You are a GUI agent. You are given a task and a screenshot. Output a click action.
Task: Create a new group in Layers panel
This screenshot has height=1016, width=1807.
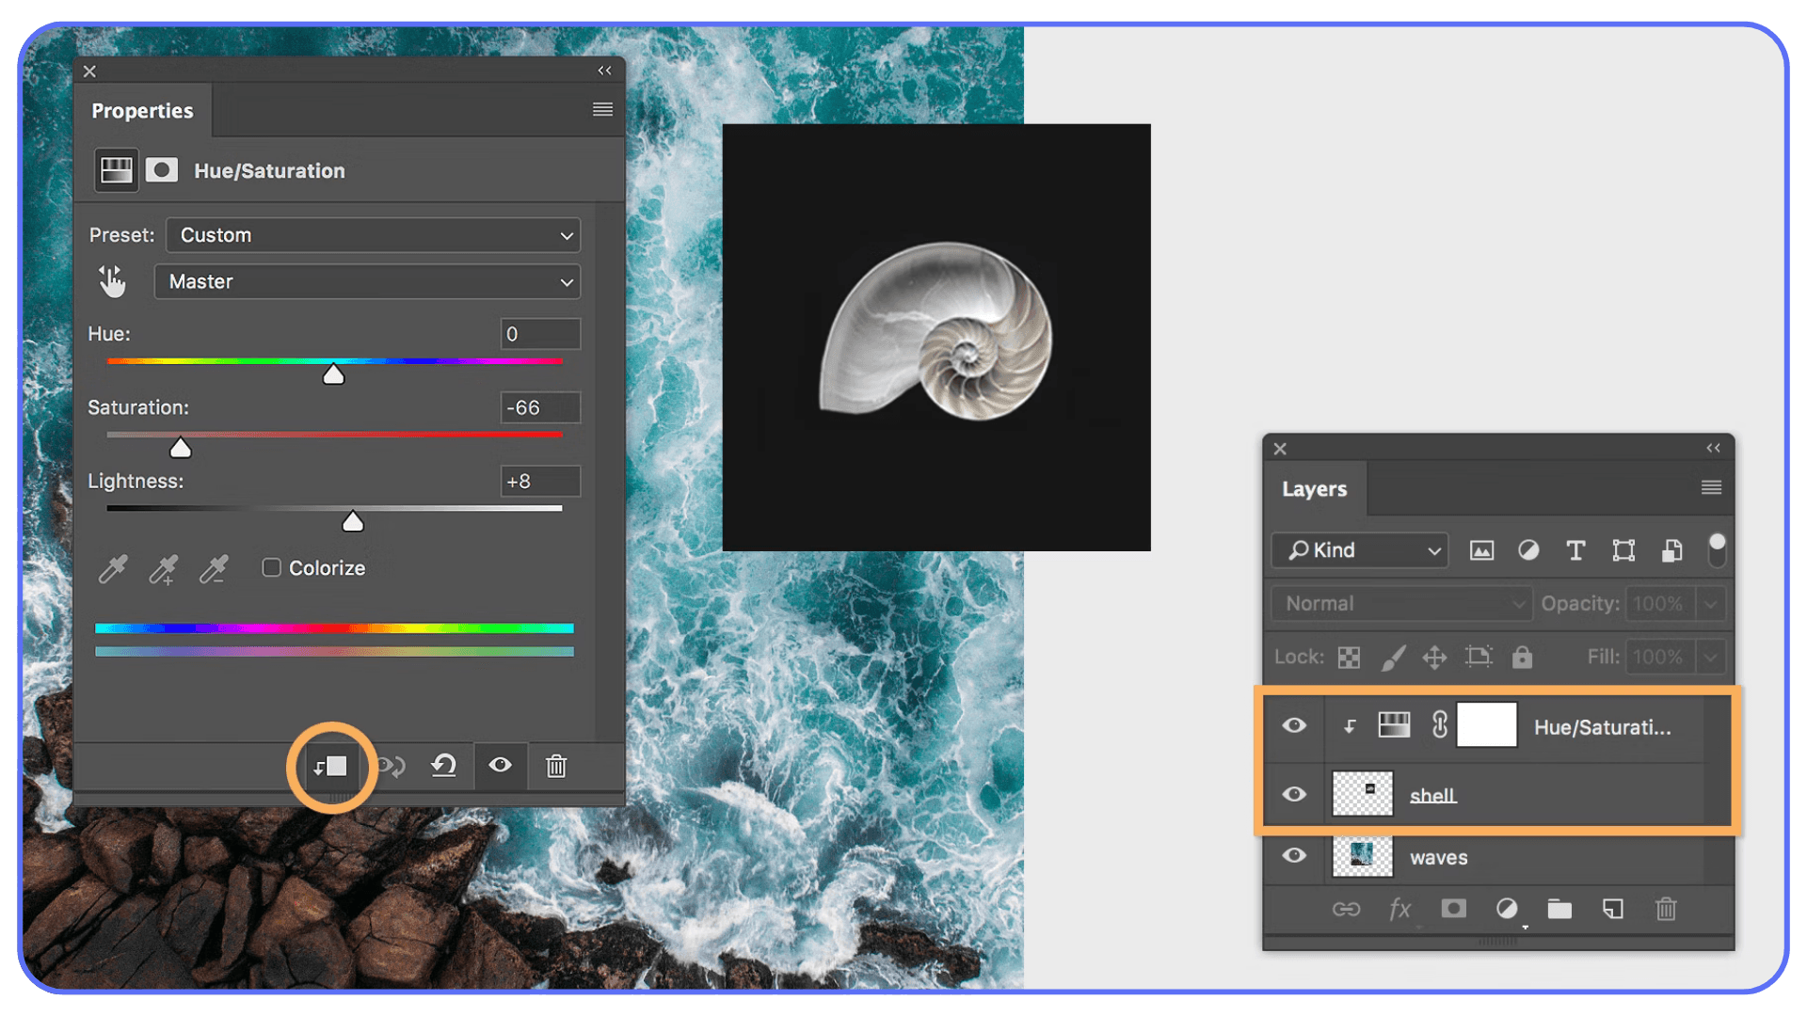coord(1559,909)
